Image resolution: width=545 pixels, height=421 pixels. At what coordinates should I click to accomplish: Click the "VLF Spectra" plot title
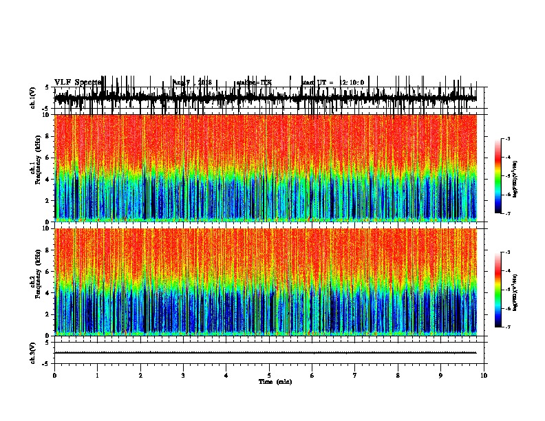click(x=78, y=83)
